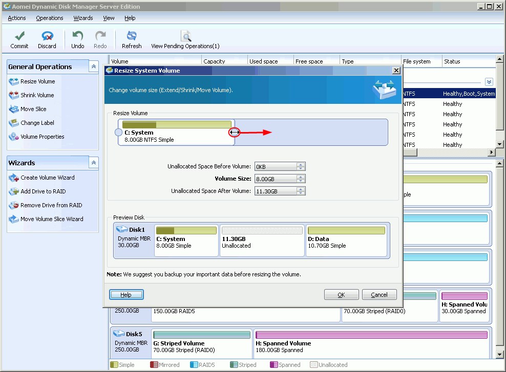Click the right resize handle of C: System
This screenshot has width=506, height=372.
(234, 132)
